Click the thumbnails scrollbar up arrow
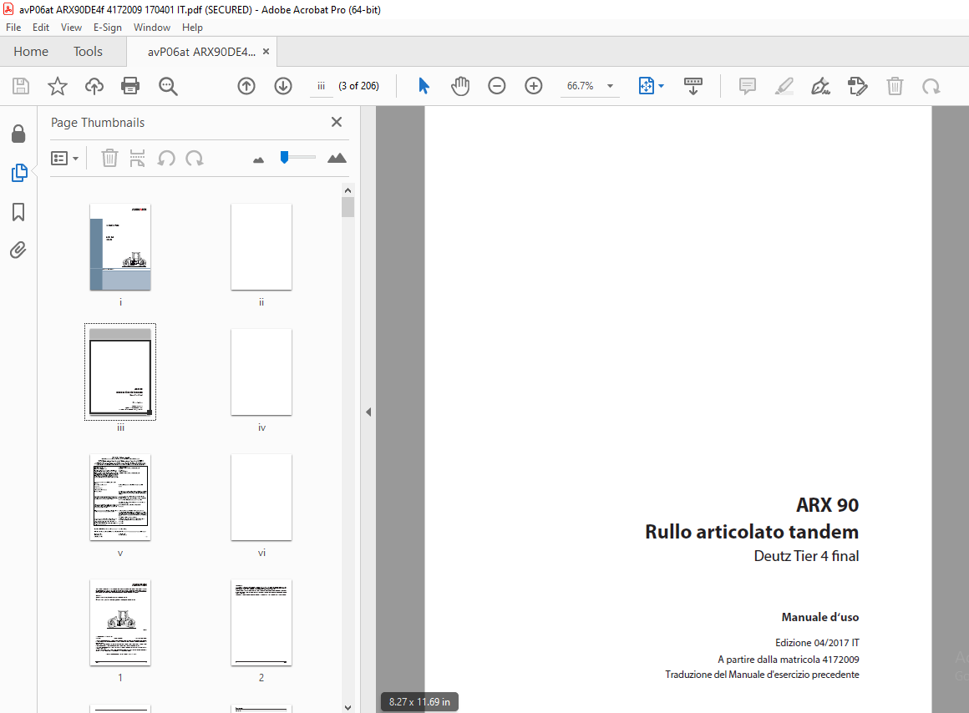 348,190
